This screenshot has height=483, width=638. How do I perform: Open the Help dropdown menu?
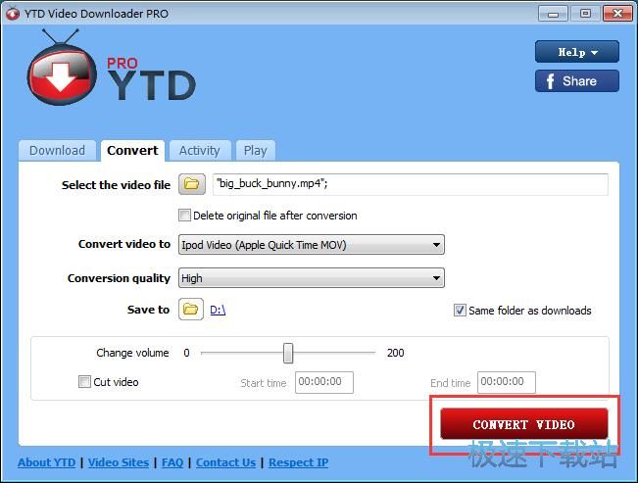pyautogui.click(x=577, y=52)
